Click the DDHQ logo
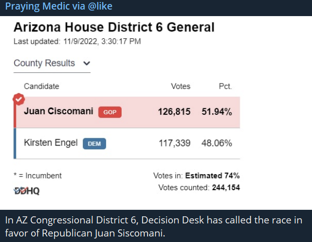The image size is (312, 242). pos(26,191)
